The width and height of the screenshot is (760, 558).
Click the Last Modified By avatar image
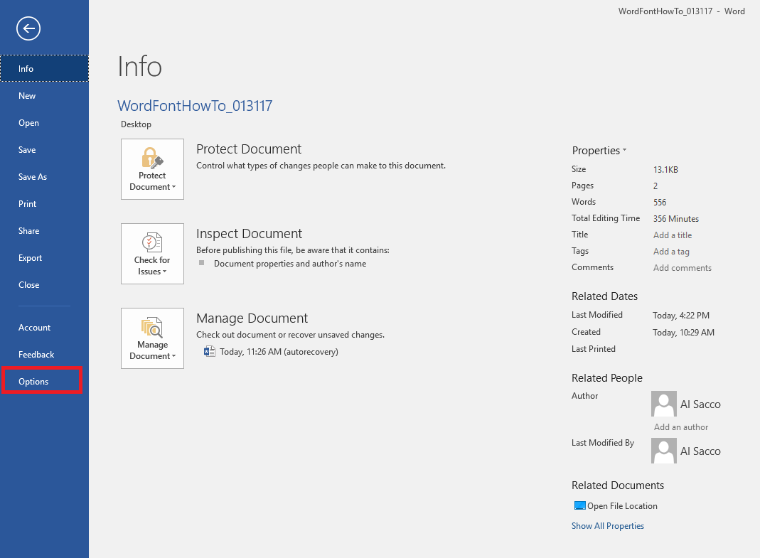tap(663, 451)
